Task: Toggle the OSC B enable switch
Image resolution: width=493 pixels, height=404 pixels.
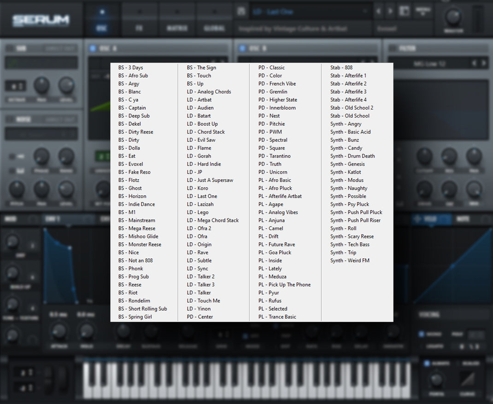Action: (242, 48)
